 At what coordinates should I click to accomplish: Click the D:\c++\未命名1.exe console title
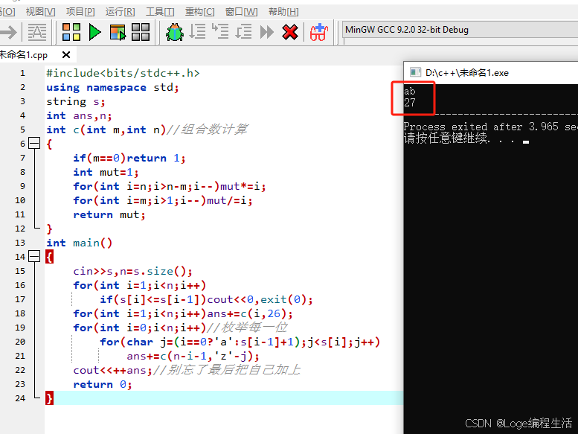click(466, 73)
